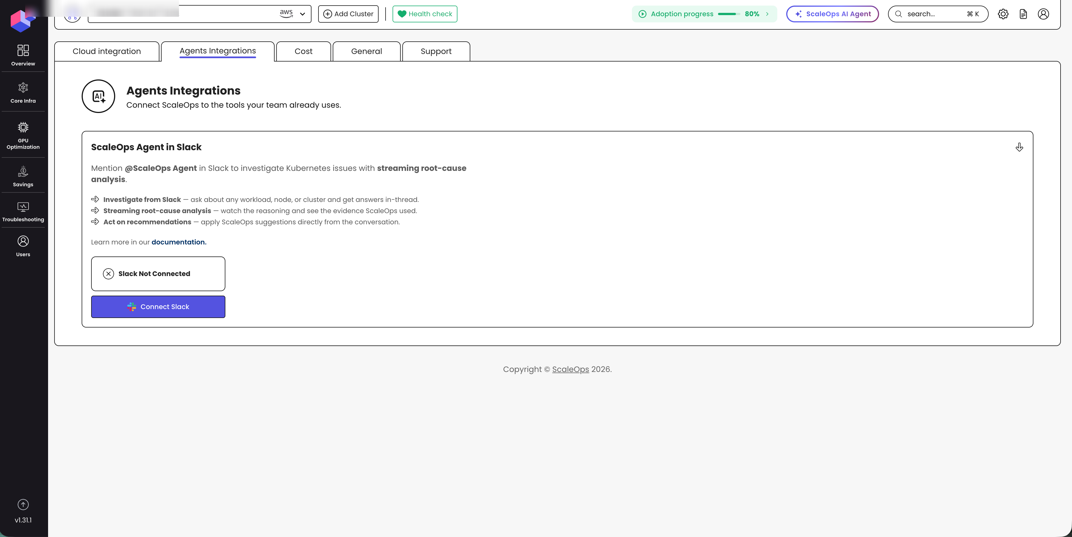The width and height of the screenshot is (1072, 537).
Task: Switch to the Cloud integration tab
Action: 107,51
